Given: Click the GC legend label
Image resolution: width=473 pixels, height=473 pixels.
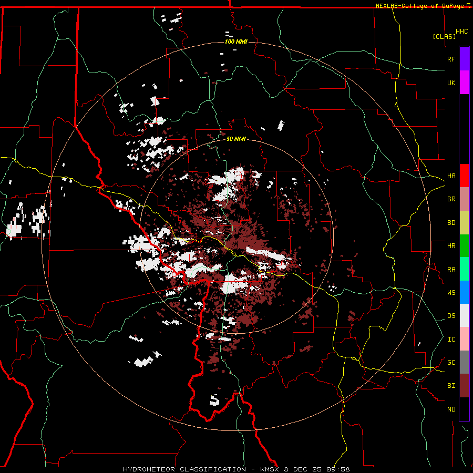Looking at the screenshot, I should [451, 363].
